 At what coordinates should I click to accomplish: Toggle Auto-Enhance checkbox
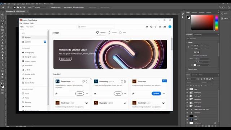(x=63, y=7)
